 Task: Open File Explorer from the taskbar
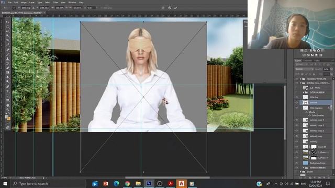[138, 183]
